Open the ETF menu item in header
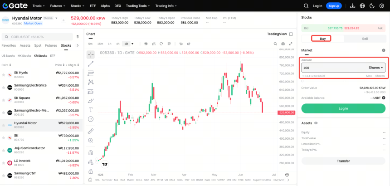This screenshot has height=186, width=390. (93, 6)
